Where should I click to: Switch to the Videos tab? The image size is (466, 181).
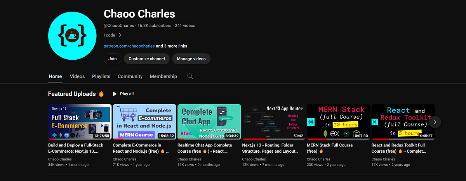pos(77,76)
